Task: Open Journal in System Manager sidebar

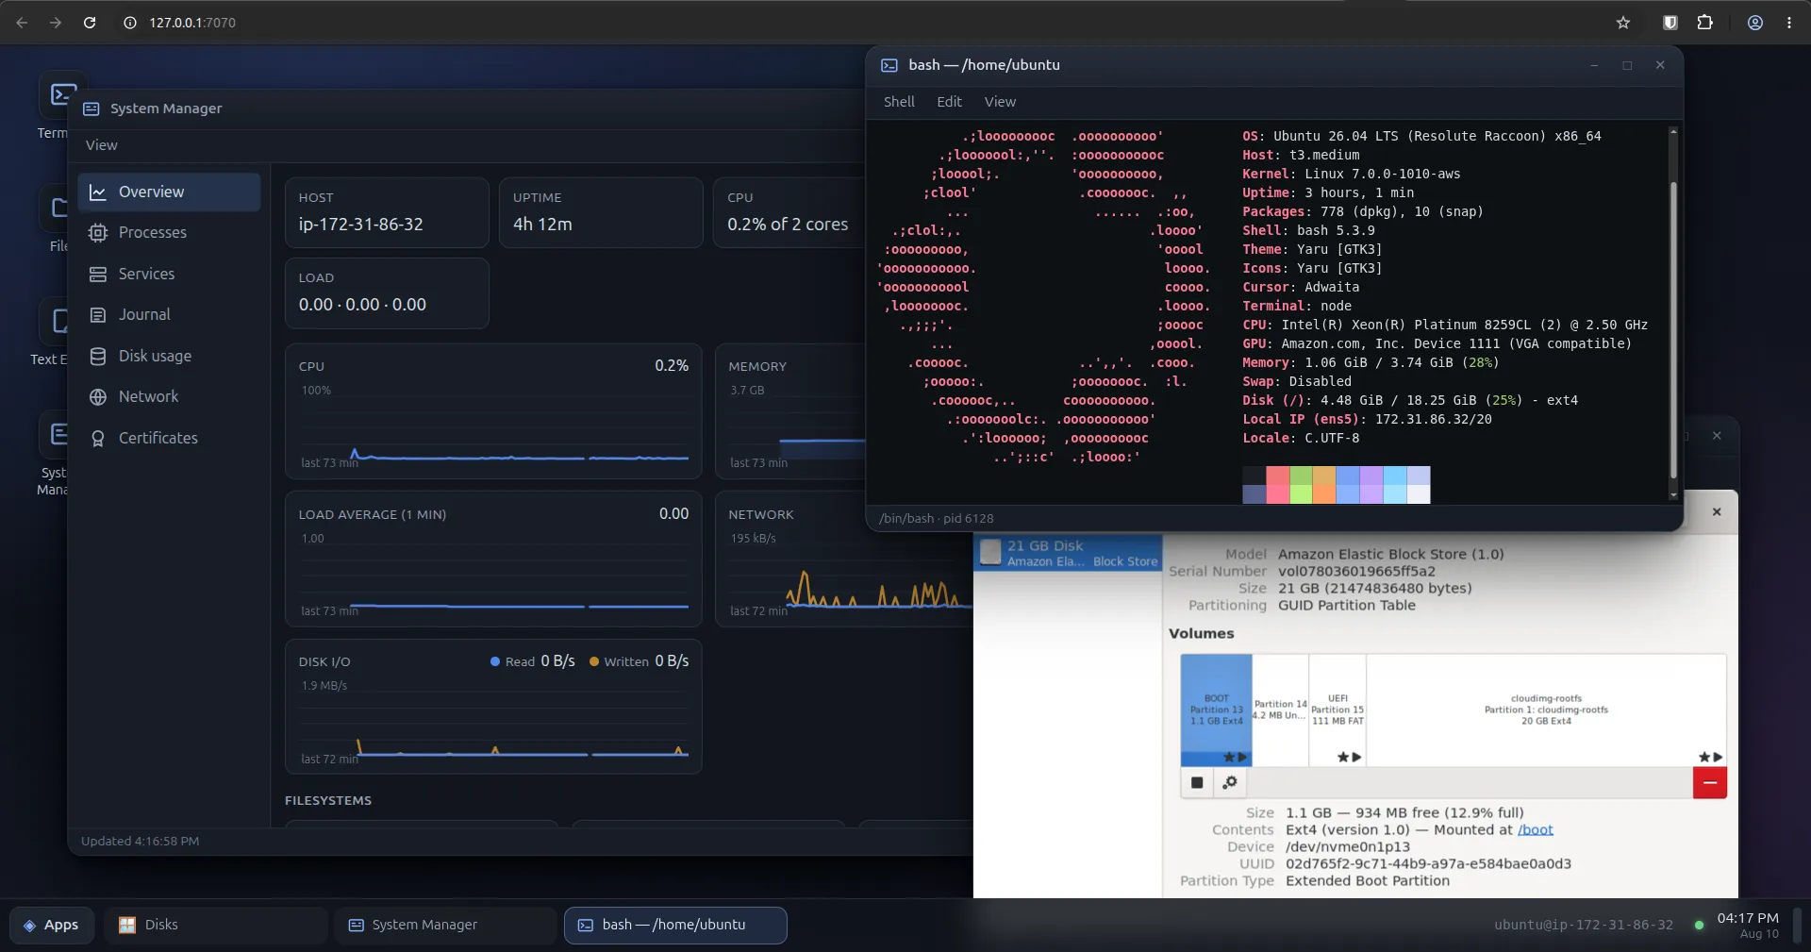Action: click(x=170, y=314)
